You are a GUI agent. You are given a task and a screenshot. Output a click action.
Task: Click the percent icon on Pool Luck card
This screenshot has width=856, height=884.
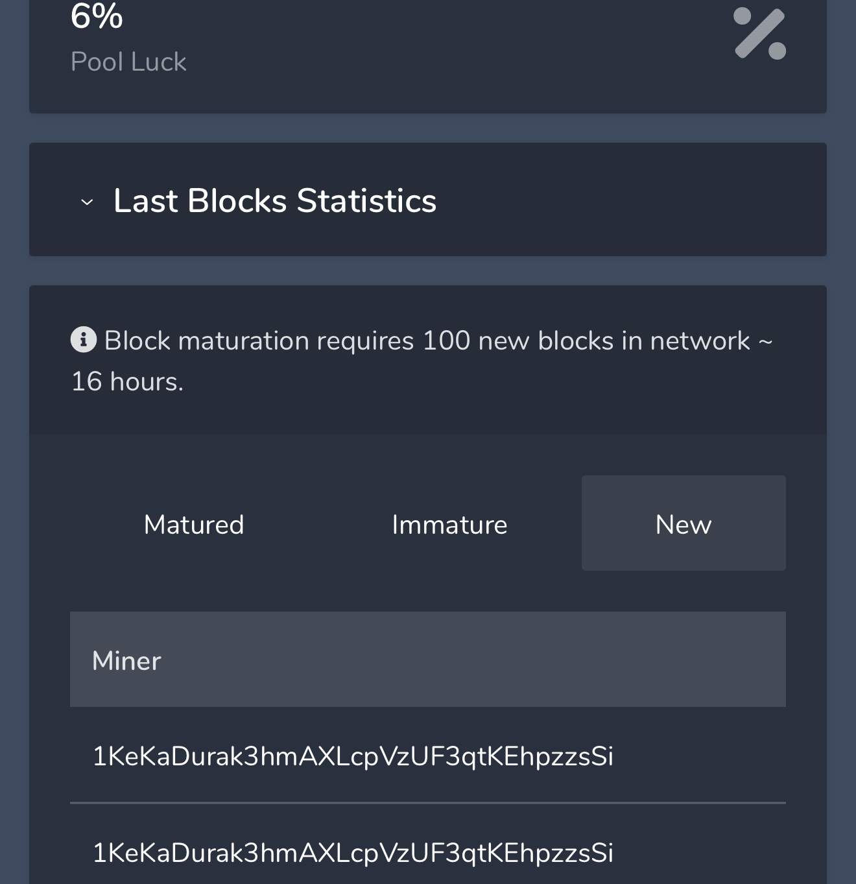(x=759, y=34)
